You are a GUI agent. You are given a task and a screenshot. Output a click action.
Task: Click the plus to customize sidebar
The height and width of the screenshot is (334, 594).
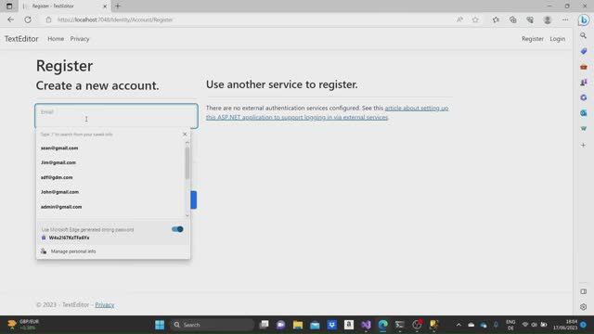coord(584,145)
